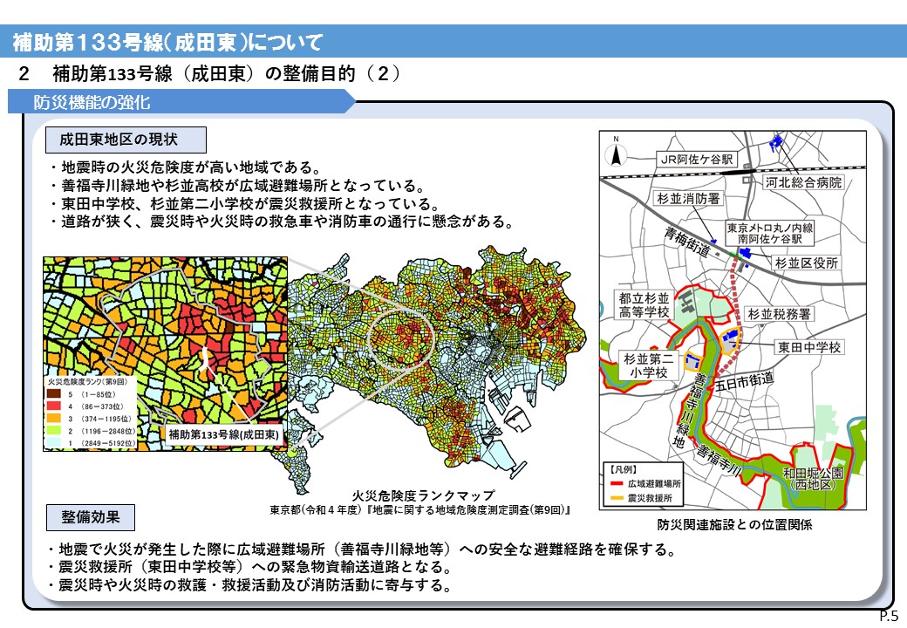Image resolution: width=907 pixels, height=628 pixels.
Task: Select the JR阿佐ケ谷駅 station label
Action: (697, 160)
